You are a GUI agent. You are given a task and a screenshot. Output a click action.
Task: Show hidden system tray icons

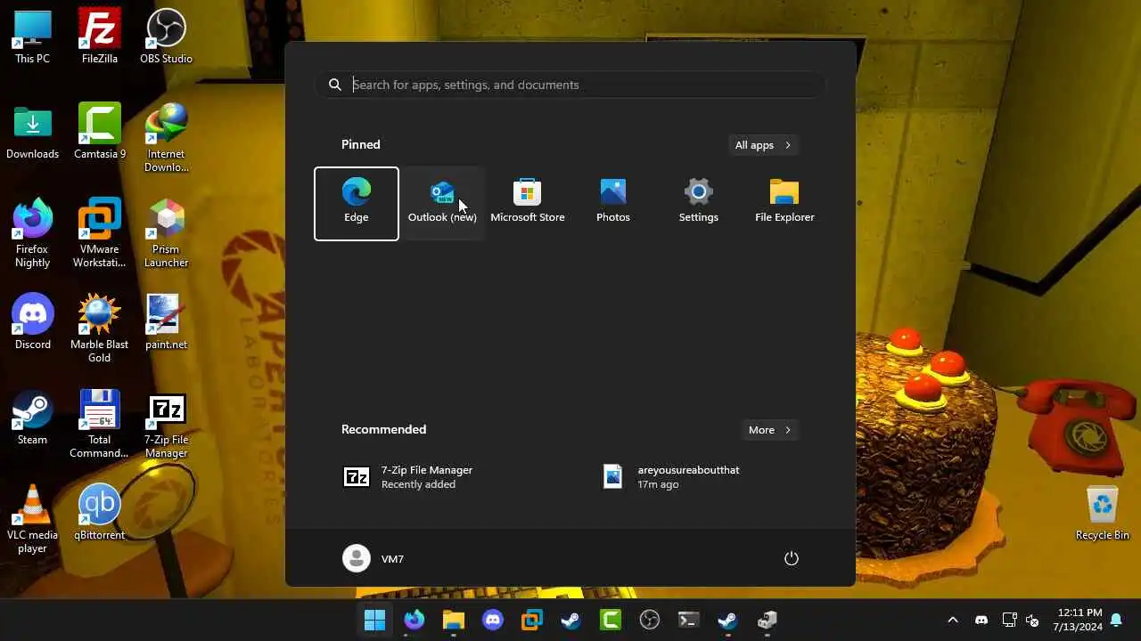pyautogui.click(x=953, y=620)
